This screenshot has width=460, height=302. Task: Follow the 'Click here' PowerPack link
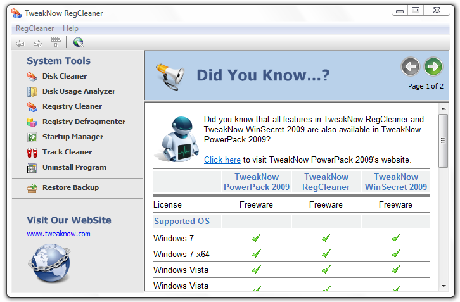pyautogui.click(x=222, y=160)
